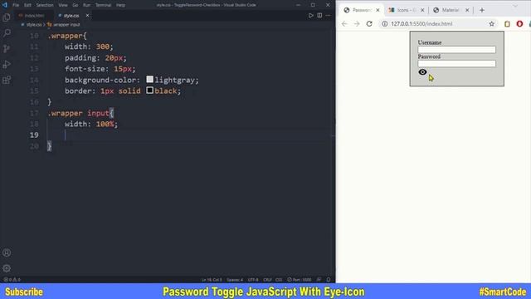
Task: Bookmark this page with star icon
Action: click(x=491, y=24)
